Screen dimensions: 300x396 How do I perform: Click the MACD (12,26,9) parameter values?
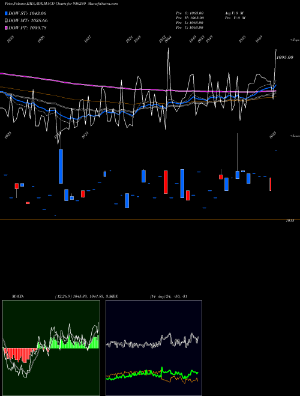[x=83, y=296]
